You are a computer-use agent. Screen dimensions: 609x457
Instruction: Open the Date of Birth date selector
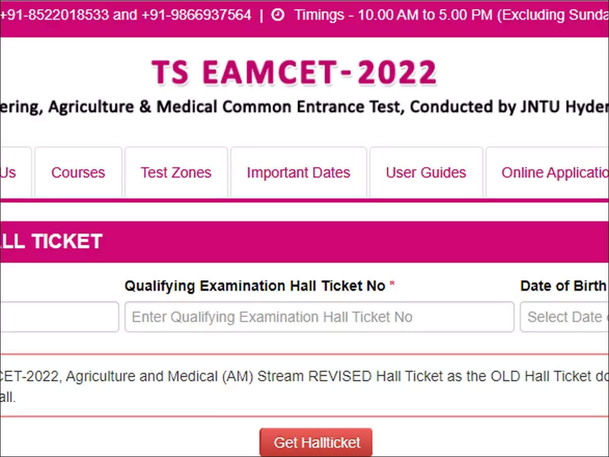tap(564, 317)
